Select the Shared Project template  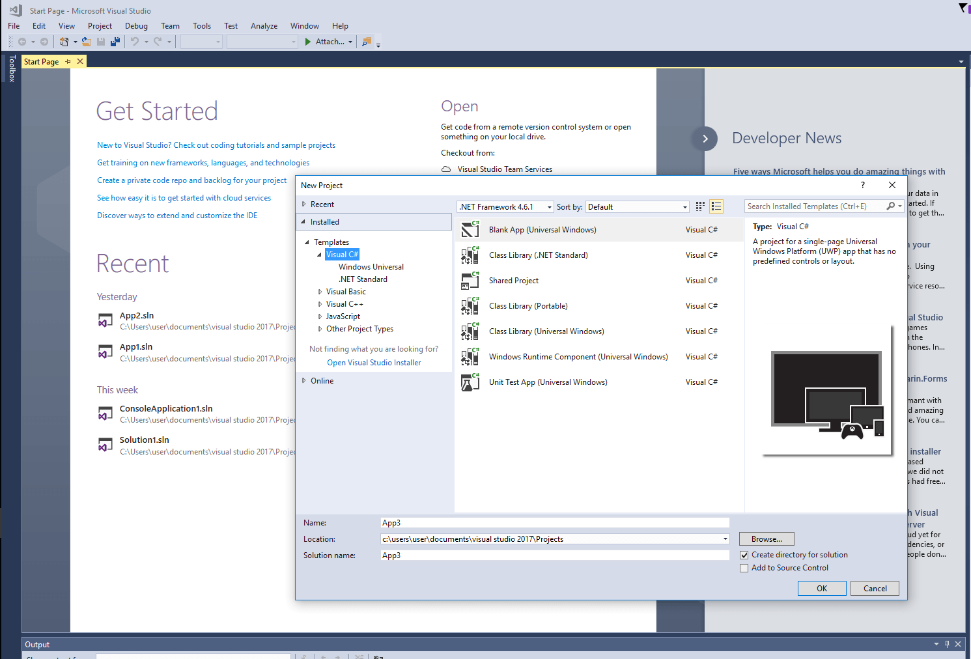tap(599, 281)
